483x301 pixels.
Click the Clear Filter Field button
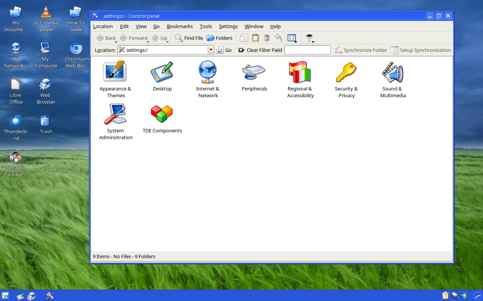260,50
